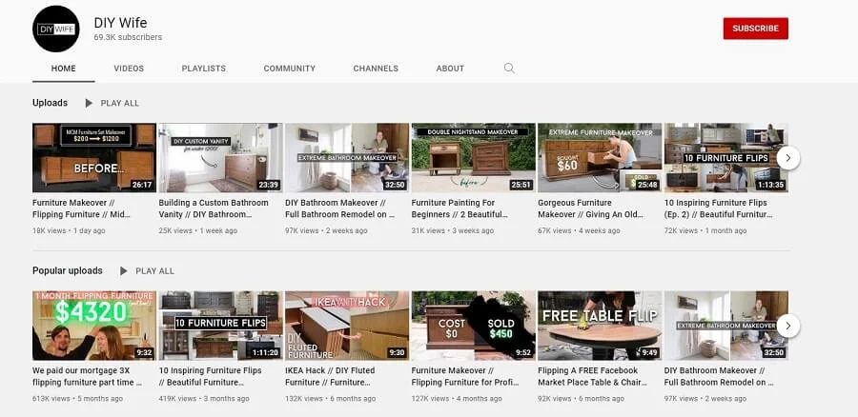Click the Home tab
Screen dimensions: 858x417
coord(64,69)
